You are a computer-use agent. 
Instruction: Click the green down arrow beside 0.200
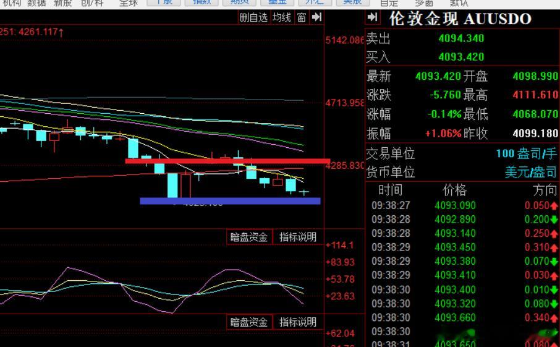click(554, 220)
